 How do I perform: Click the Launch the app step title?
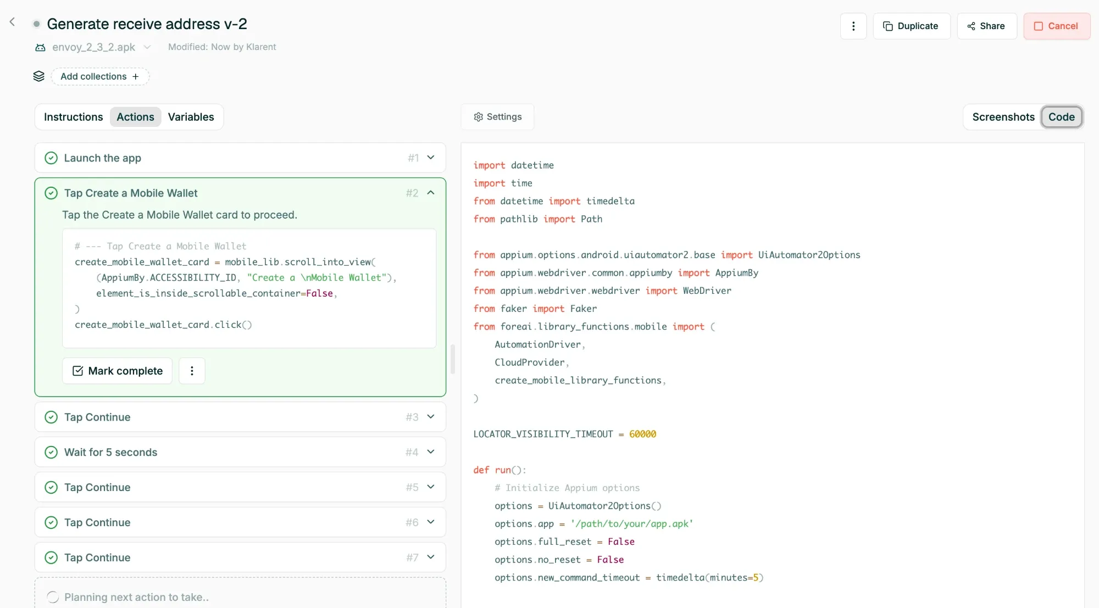pos(103,158)
